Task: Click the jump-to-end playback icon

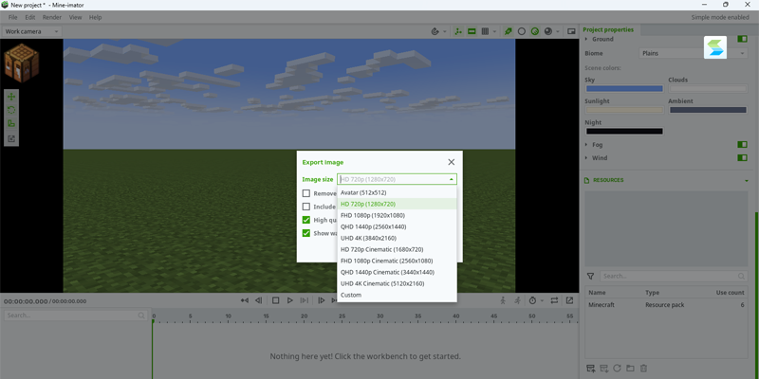Action: (304, 300)
